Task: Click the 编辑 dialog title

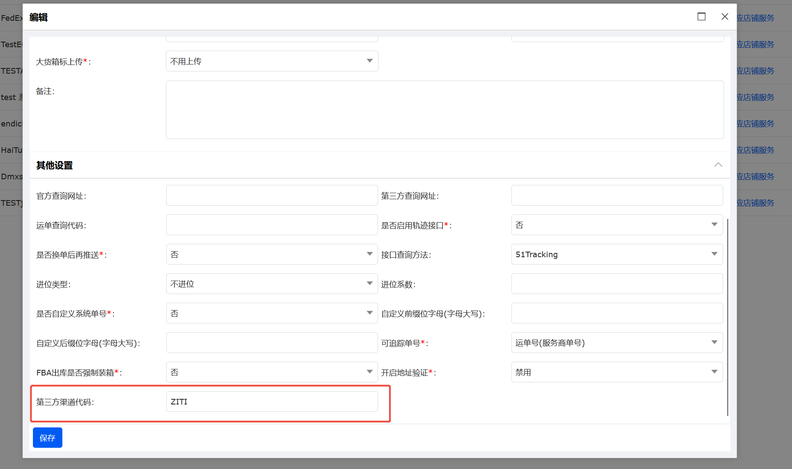Action: (x=39, y=17)
